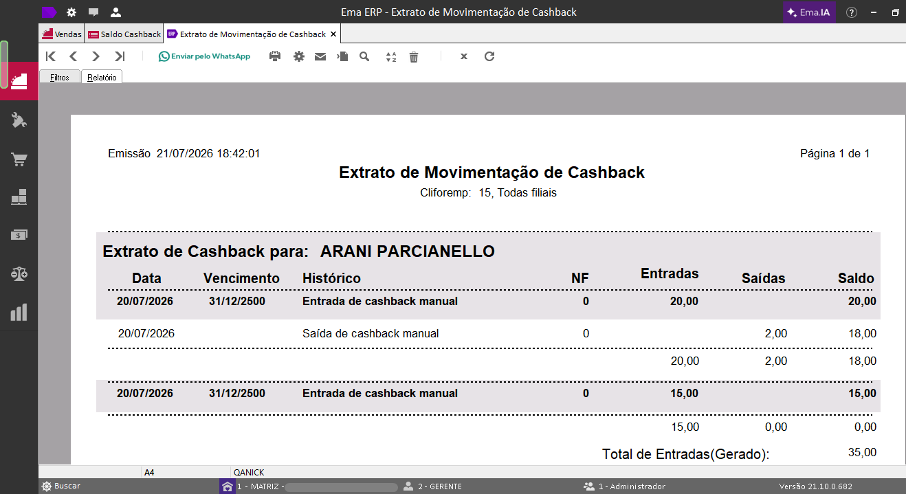This screenshot has height=494, width=906.
Task: Click Buscar in the status bar
Action: tap(60, 486)
